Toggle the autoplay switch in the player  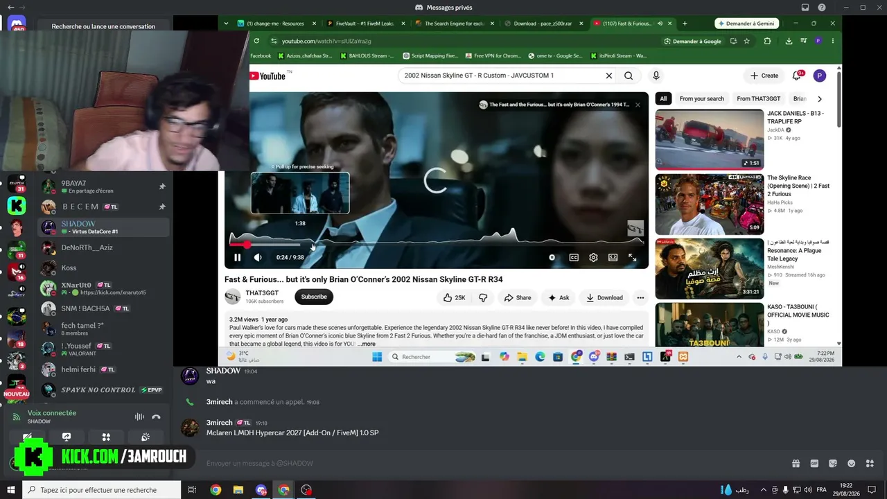[x=552, y=257]
